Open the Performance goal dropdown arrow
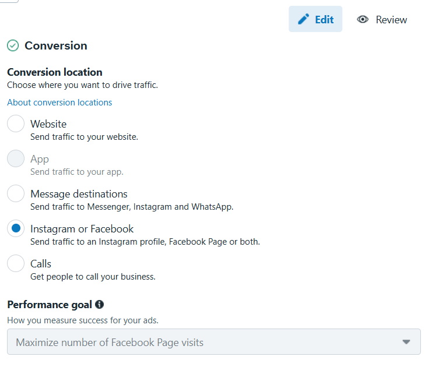 click(406, 342)
